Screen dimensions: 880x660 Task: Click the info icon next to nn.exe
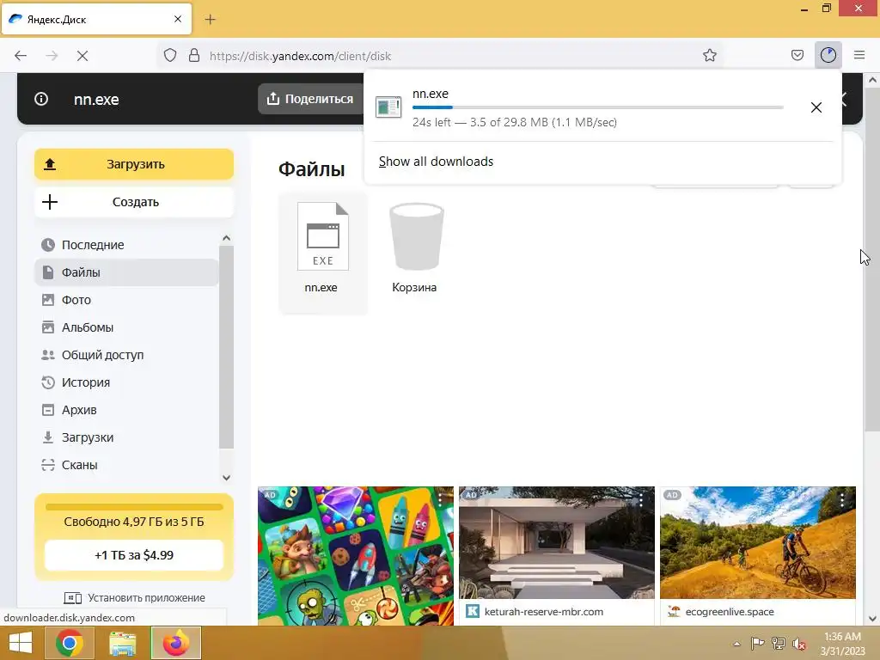(x=41, y=100)
